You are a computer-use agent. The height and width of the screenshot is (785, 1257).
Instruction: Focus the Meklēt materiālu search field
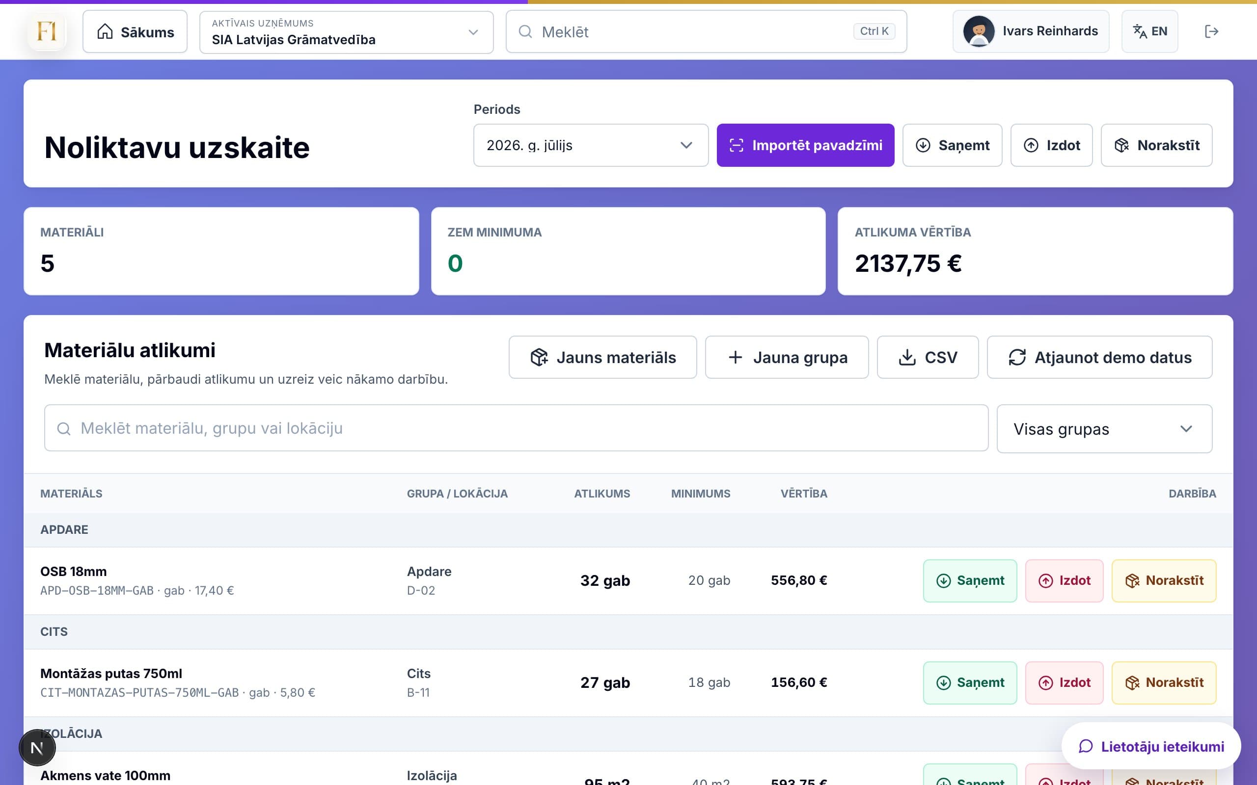(517, 428)
